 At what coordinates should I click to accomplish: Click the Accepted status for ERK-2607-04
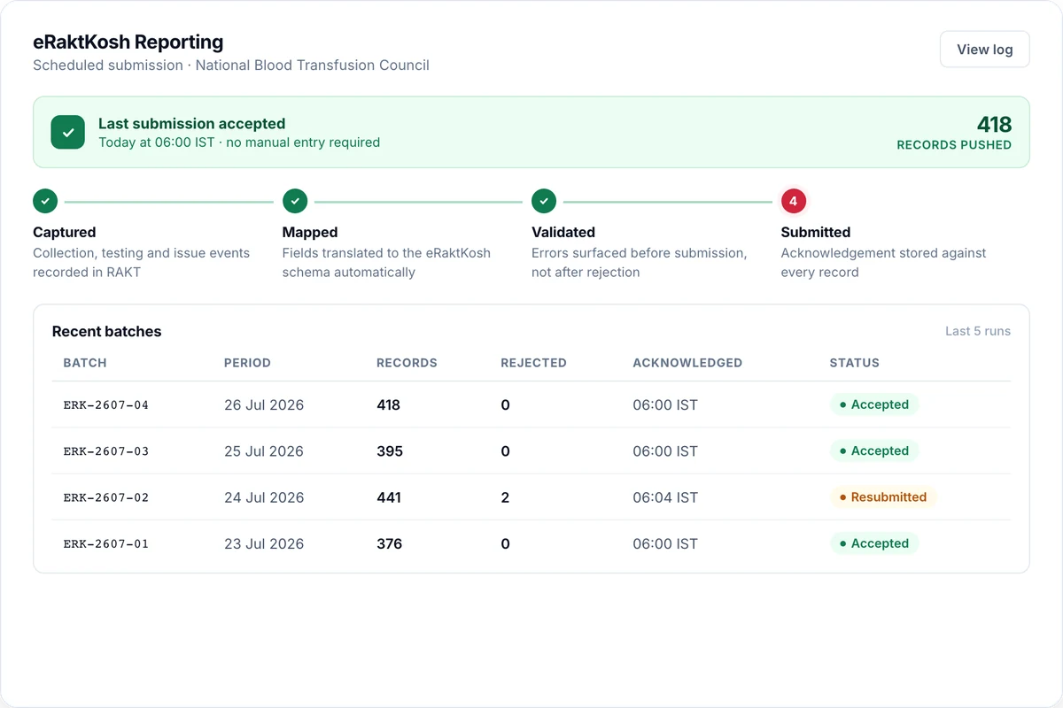(874, 404)
